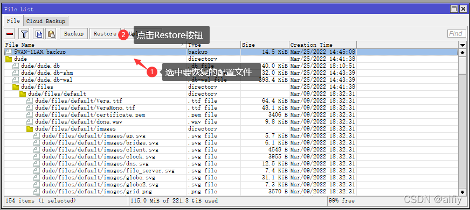470x210 pixels.
Task: Select images/file_server.svg file row
Action: (231, 171)
